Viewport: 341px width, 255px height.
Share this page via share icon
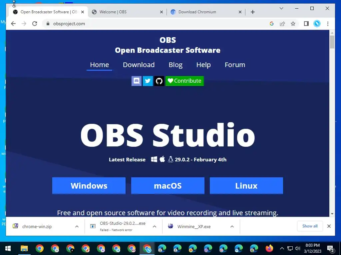tap(282, 24)
